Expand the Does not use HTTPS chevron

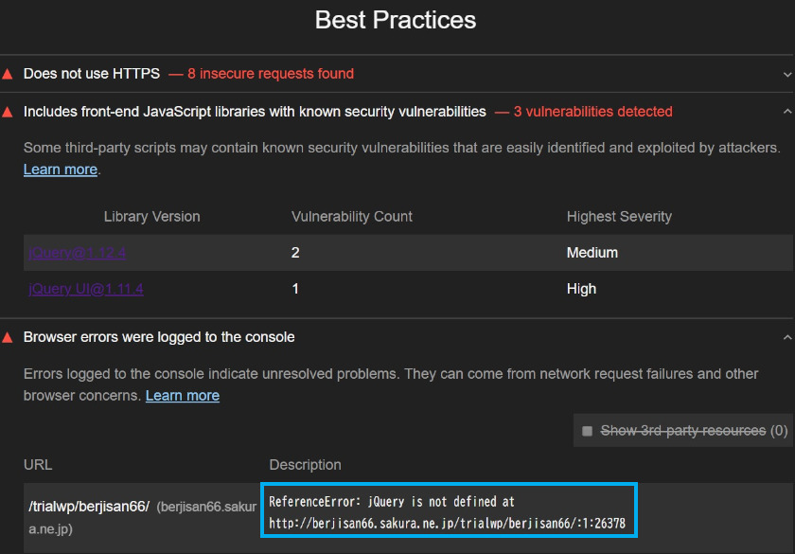(x=786, y=75)
